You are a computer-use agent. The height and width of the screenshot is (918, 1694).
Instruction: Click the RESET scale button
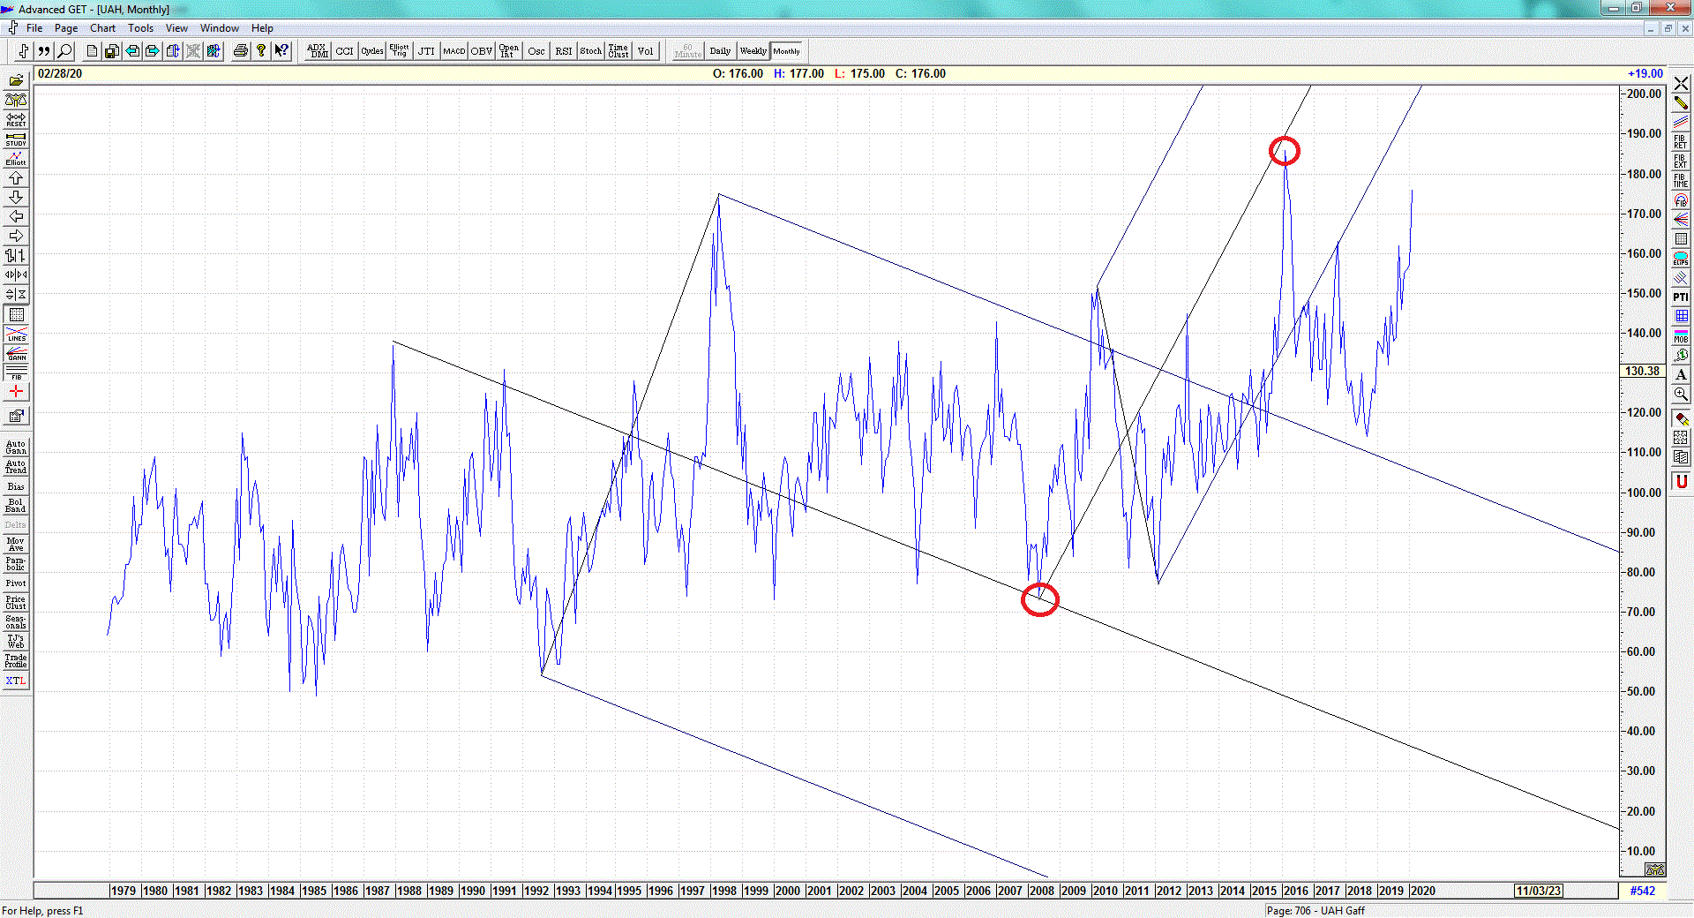(16, 119)
